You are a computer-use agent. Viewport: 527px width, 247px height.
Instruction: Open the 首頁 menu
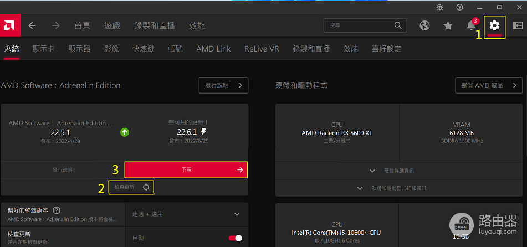pyautogui.click(x=83, y=25)
